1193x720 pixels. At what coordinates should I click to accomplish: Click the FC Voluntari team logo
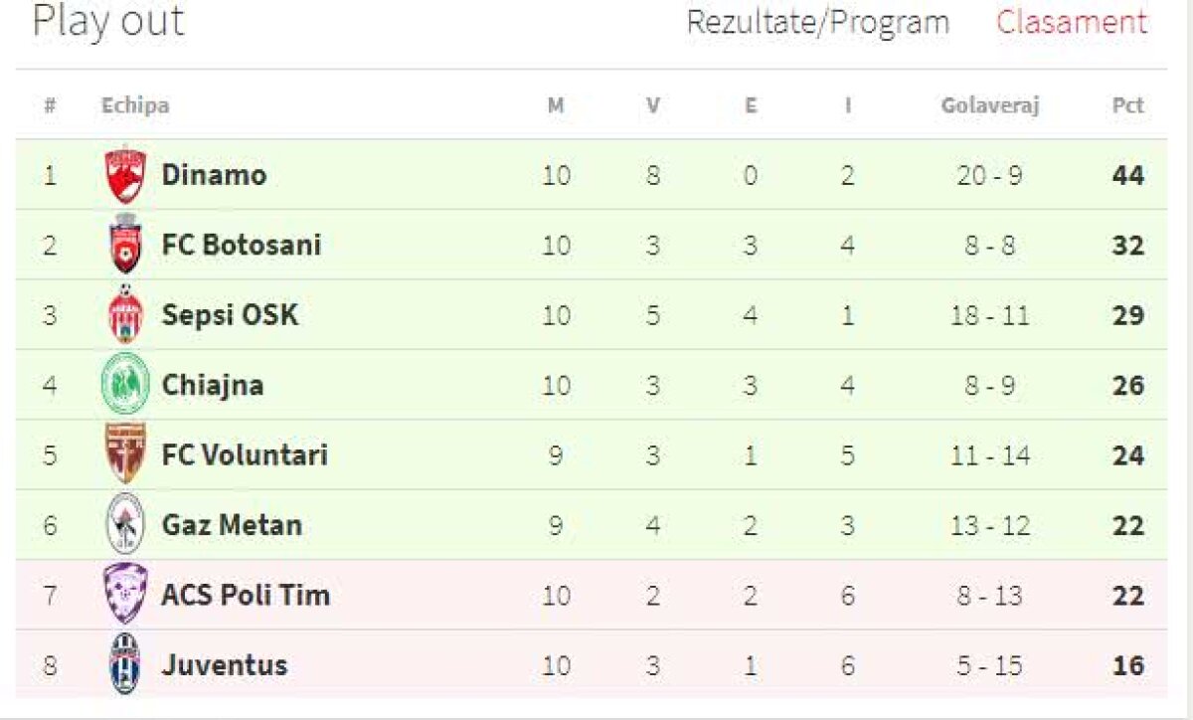(126, 454)
